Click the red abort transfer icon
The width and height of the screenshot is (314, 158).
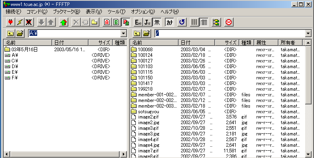[229, 22]
